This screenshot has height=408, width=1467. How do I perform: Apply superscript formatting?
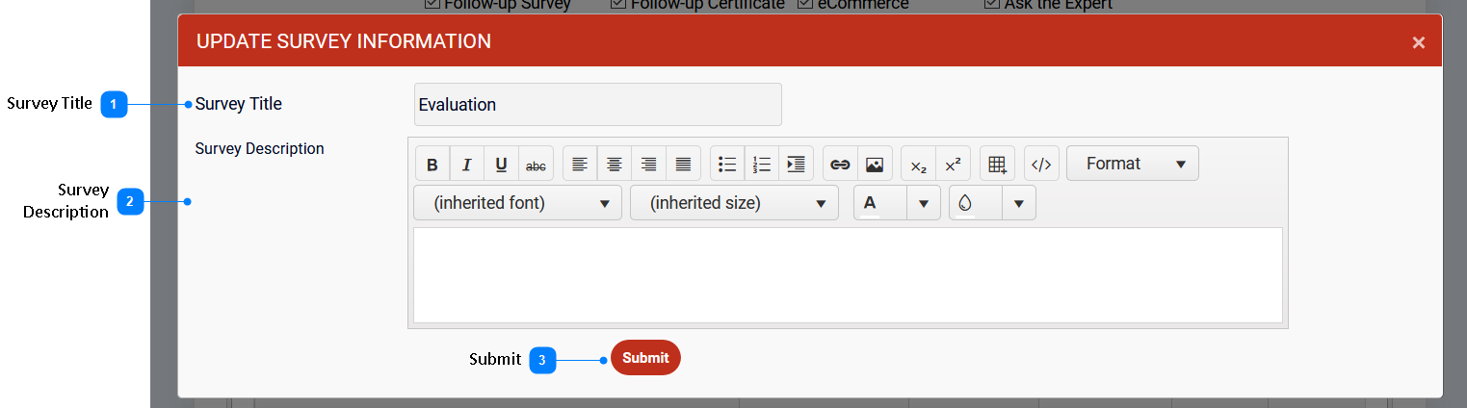[953, 165]
